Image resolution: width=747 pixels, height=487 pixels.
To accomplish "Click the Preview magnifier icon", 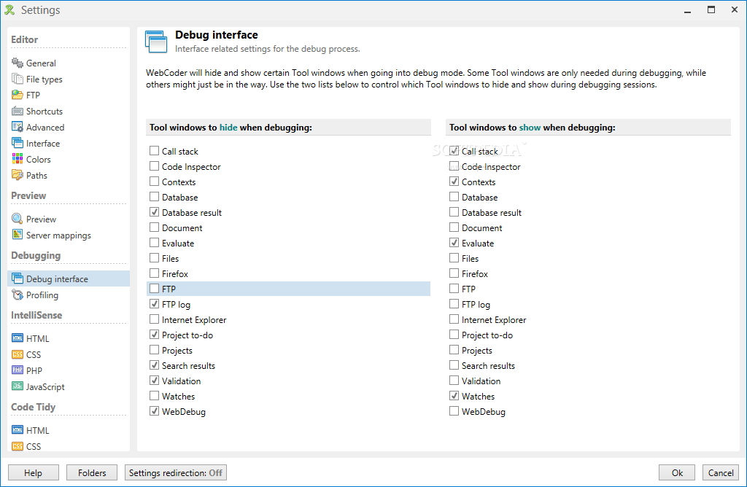I will click(x=18, y=219).
